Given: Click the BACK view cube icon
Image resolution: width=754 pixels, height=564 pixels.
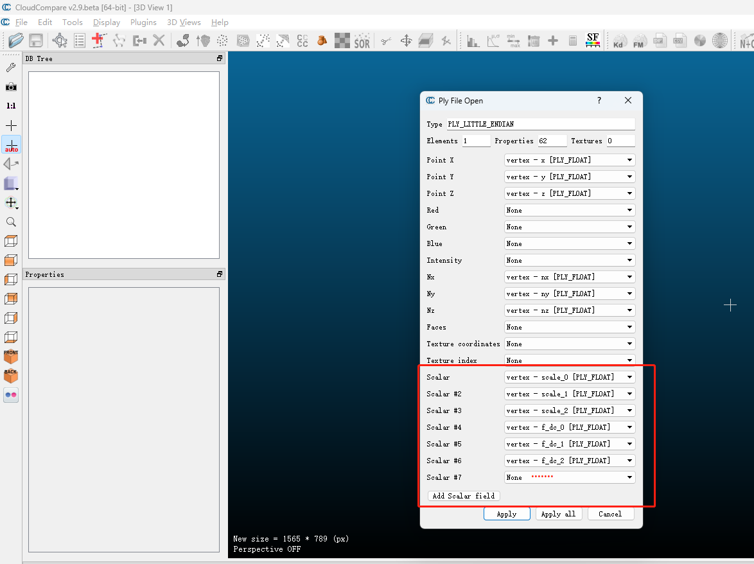Looking at the screenshot, I should click(11, 376).
